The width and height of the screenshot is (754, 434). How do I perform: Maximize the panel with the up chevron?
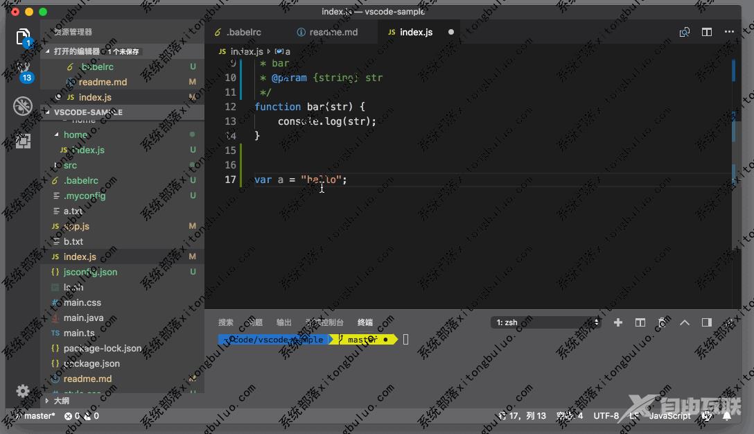pyautogui.click(x=685, y=322)
